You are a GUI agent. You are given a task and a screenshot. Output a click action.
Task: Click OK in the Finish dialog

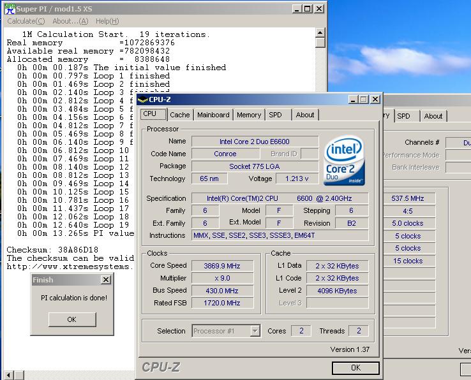72,319
